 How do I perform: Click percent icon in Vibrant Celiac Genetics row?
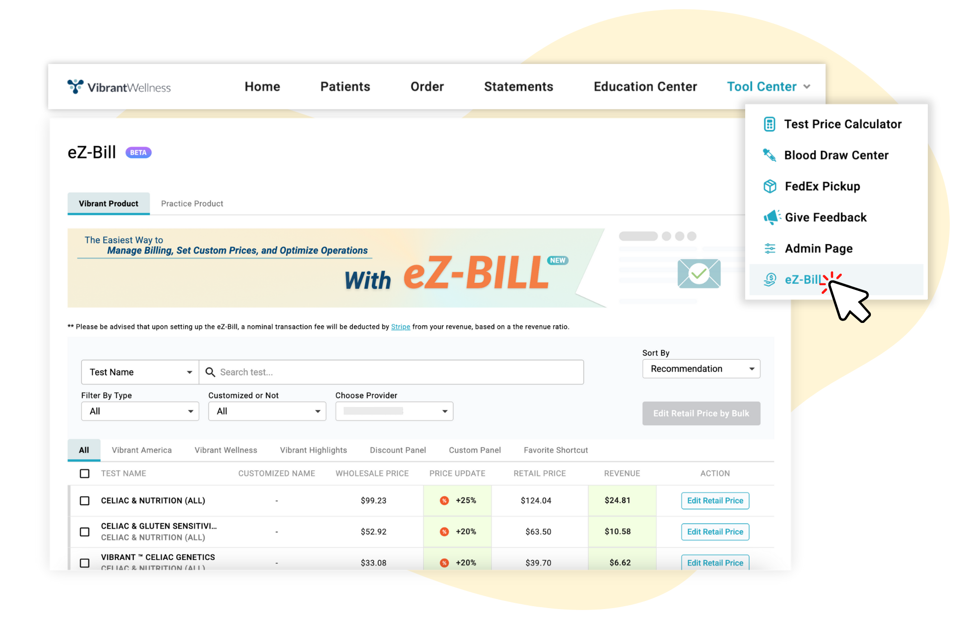[x=445, y=563]
